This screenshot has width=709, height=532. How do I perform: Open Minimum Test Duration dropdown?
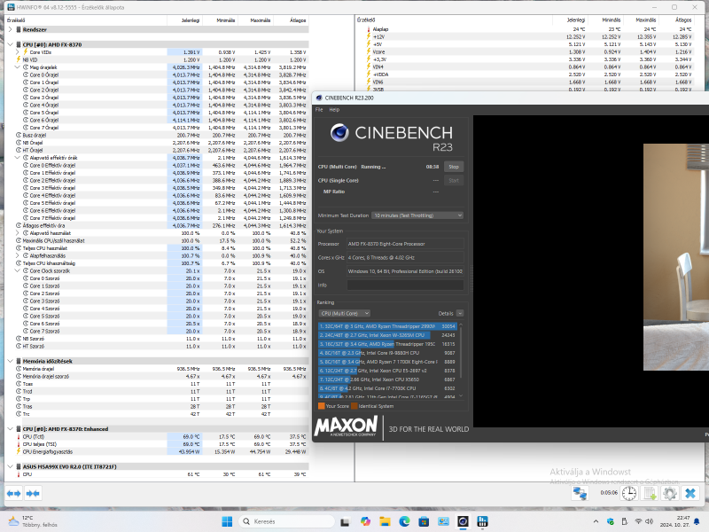tap(417, 215)
